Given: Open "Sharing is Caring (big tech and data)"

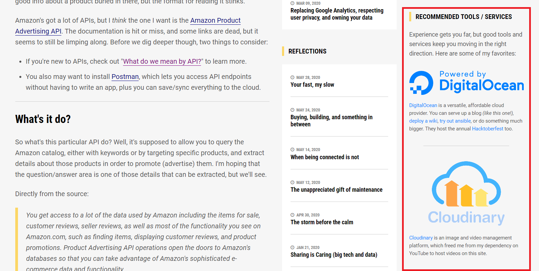Looking at the screenshot, I should click(x=334, y=255).
